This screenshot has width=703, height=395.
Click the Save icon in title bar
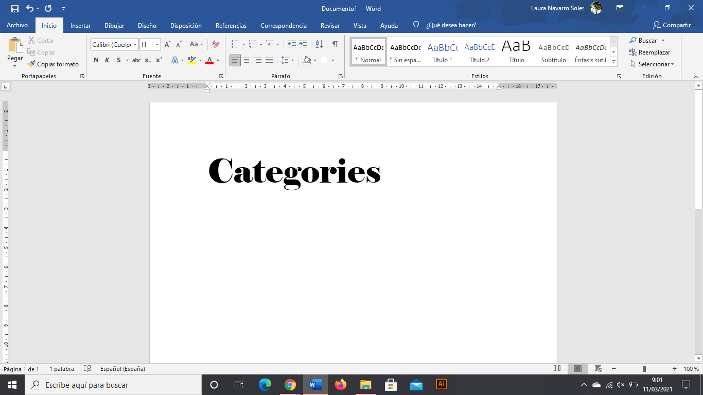click(x=14, y=8)
